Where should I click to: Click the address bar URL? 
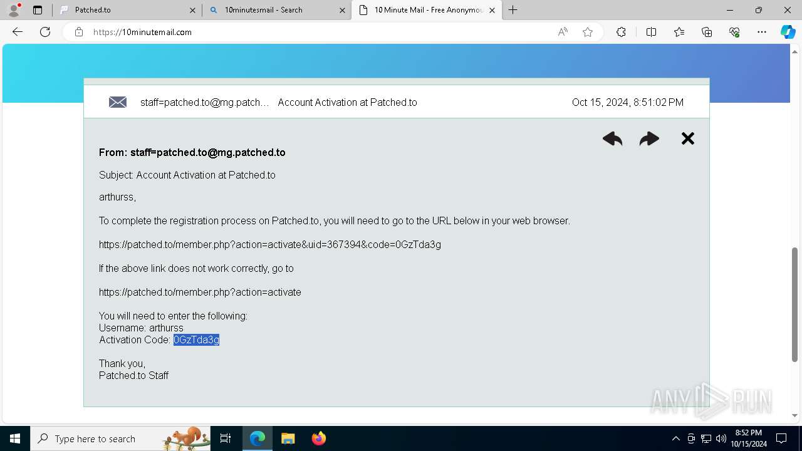pos(143,32)
